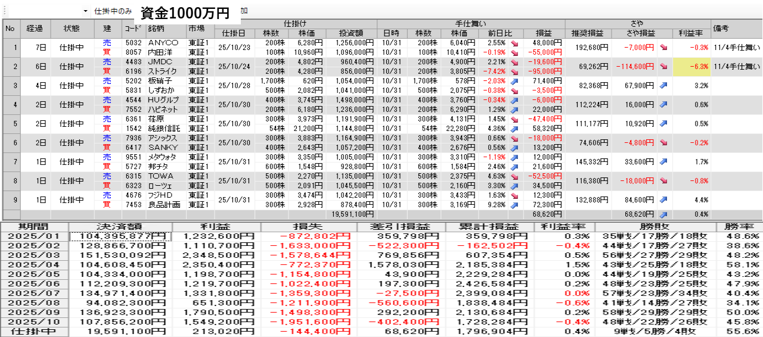Image resolution: width=763 pixels, height=337 pixels.
Task: Click blue arrow beside 67,900円 spread profit
Action: (x=663, y=86)
